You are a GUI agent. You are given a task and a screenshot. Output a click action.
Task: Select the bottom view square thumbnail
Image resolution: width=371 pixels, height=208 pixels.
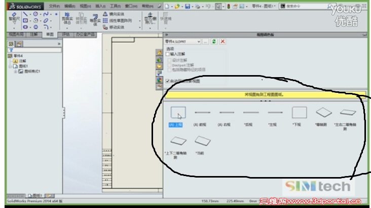coord(300,113)
